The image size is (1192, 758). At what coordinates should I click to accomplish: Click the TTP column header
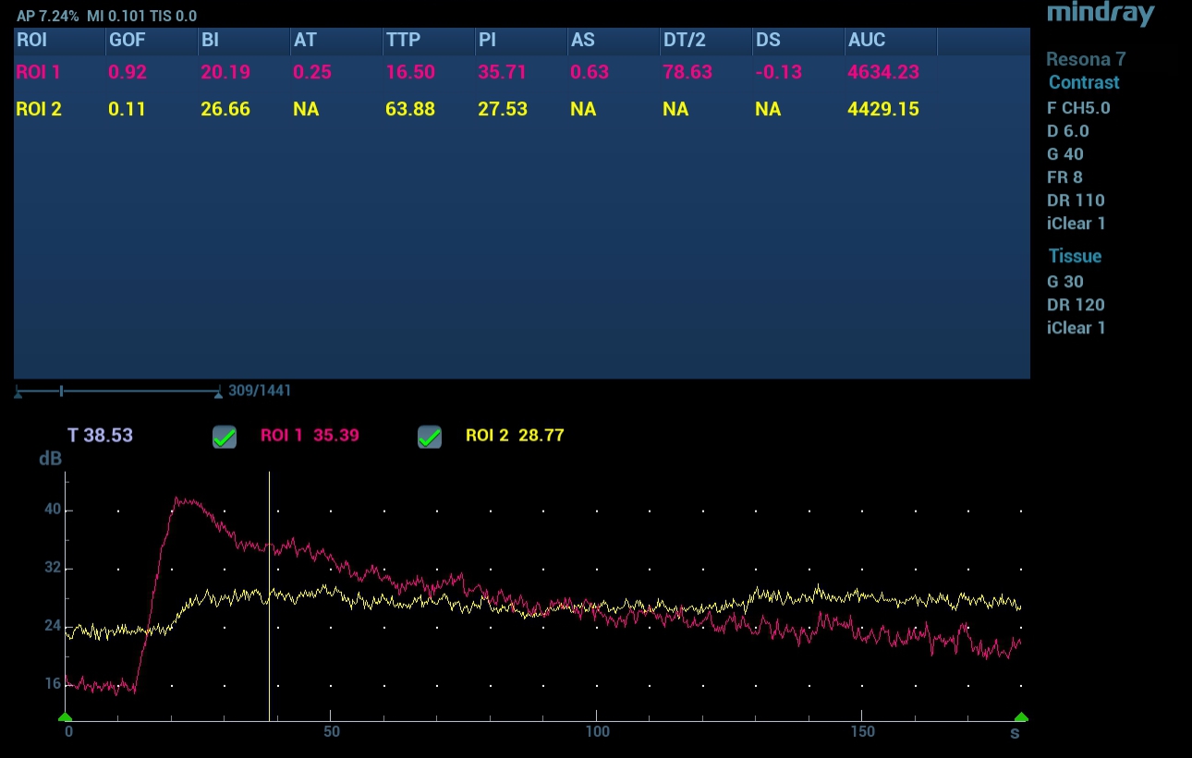click(x=403, y=41)
